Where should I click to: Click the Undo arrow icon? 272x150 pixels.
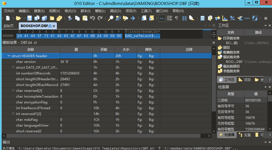pyautogui.click(x=93, y=18)
